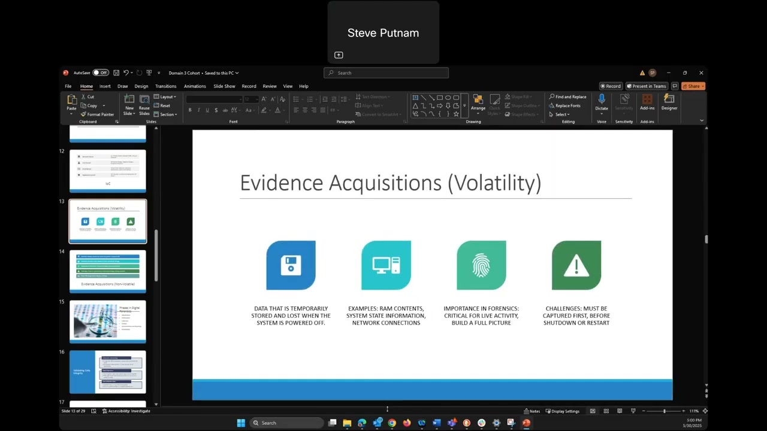Open the Customize Quick Access Toolbar dropdown
The height and width of the screenshot is (431, 767).
(159, 73)
